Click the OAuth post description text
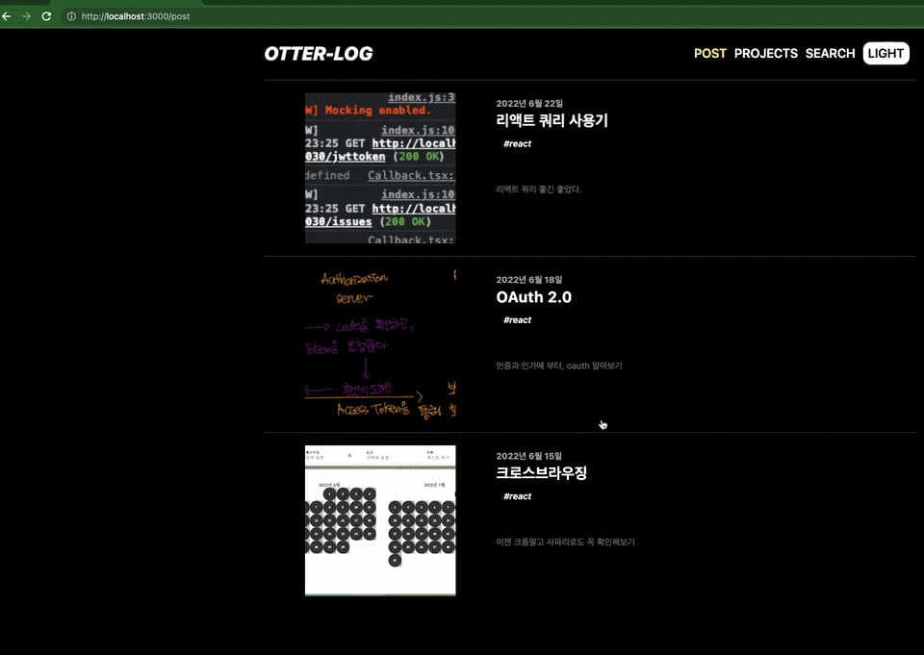924x655 pixels. (565, 365)
